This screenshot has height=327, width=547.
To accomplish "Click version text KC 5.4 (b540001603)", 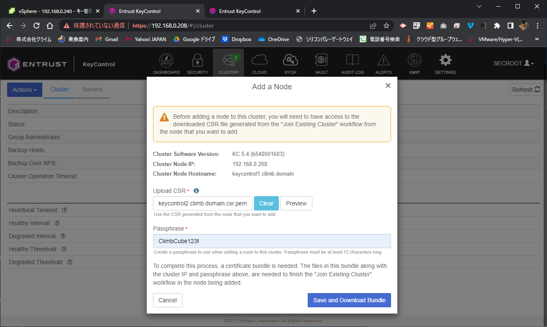I will click(258, 154).
